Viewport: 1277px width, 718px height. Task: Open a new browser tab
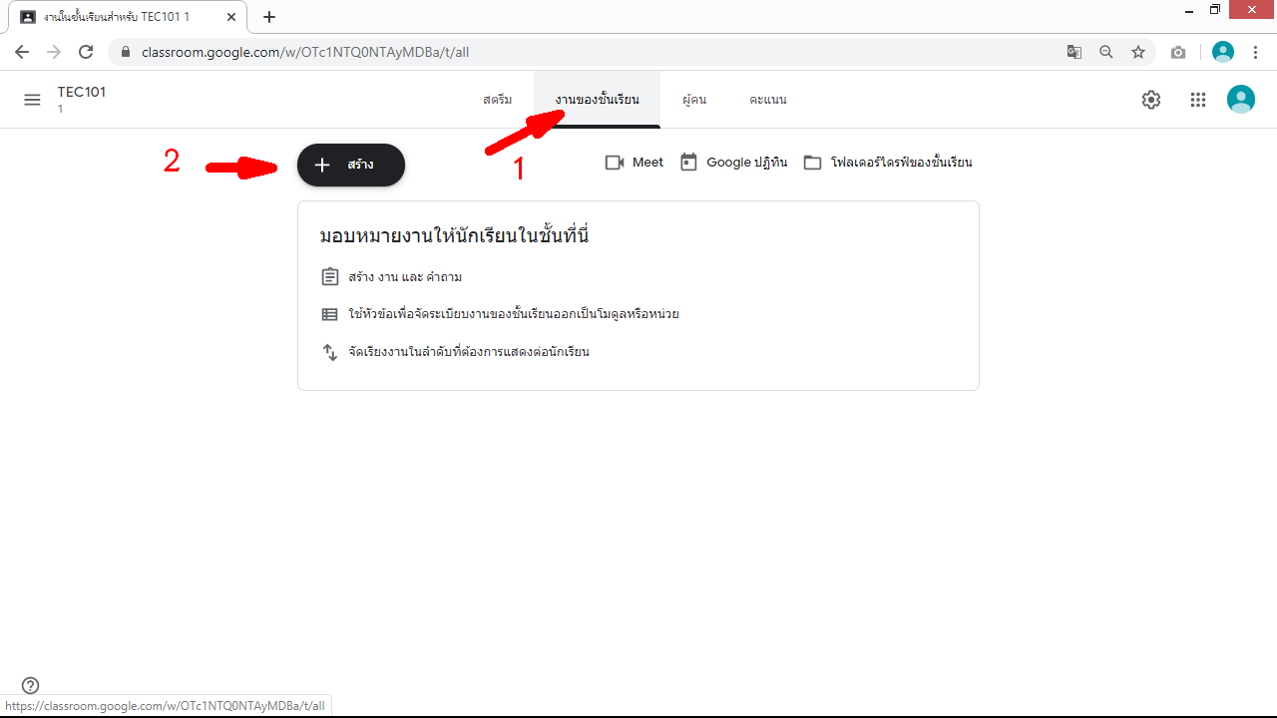point(269,17)
